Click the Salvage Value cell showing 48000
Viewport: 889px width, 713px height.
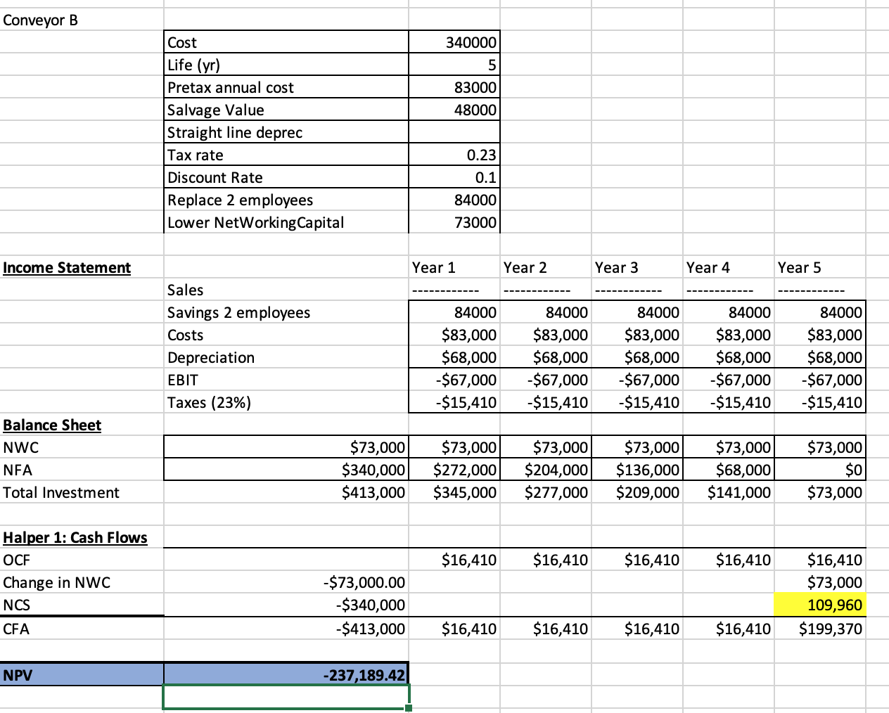coord(454,110)
